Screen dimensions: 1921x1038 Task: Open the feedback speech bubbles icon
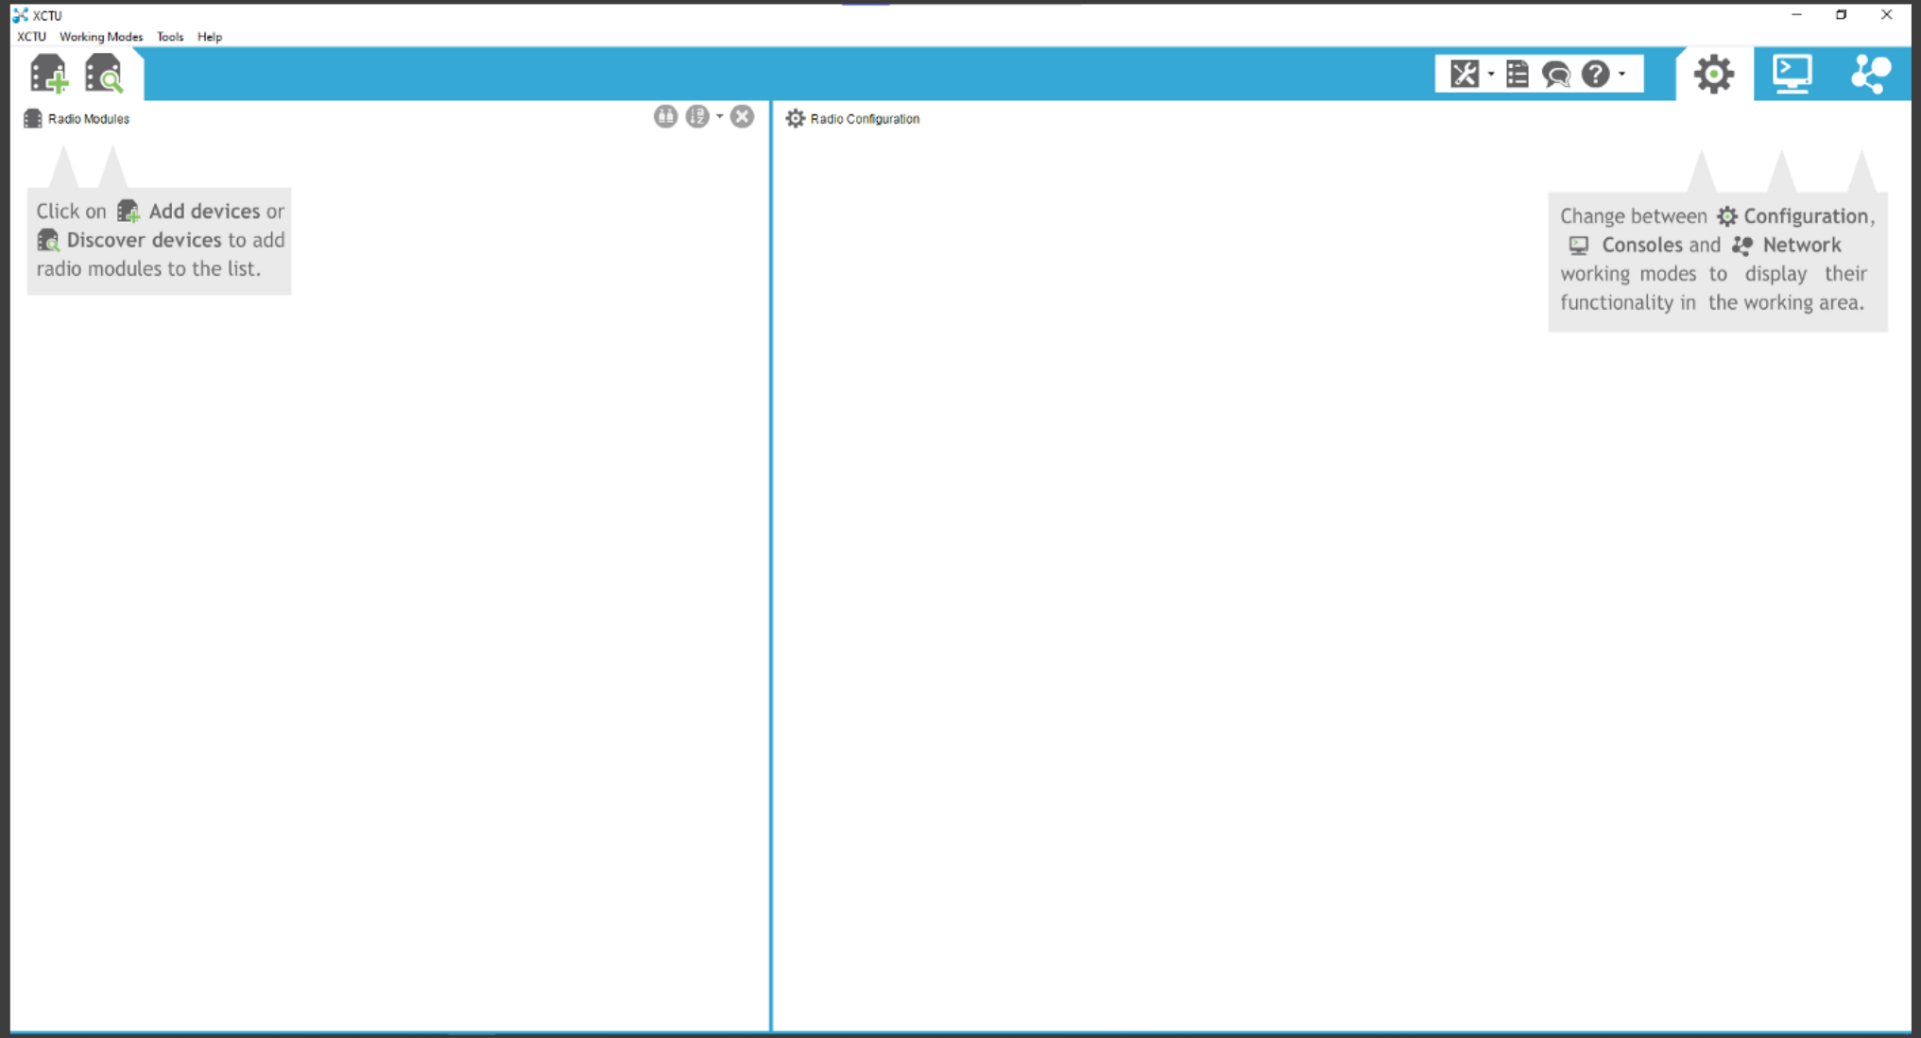click(x=1555, y=74)
